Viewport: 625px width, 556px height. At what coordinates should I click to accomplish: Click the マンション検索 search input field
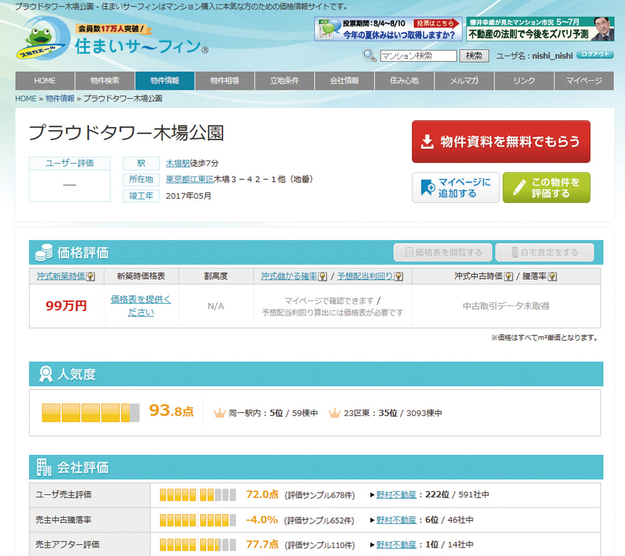pyautogui.click(x=419, y=56)
